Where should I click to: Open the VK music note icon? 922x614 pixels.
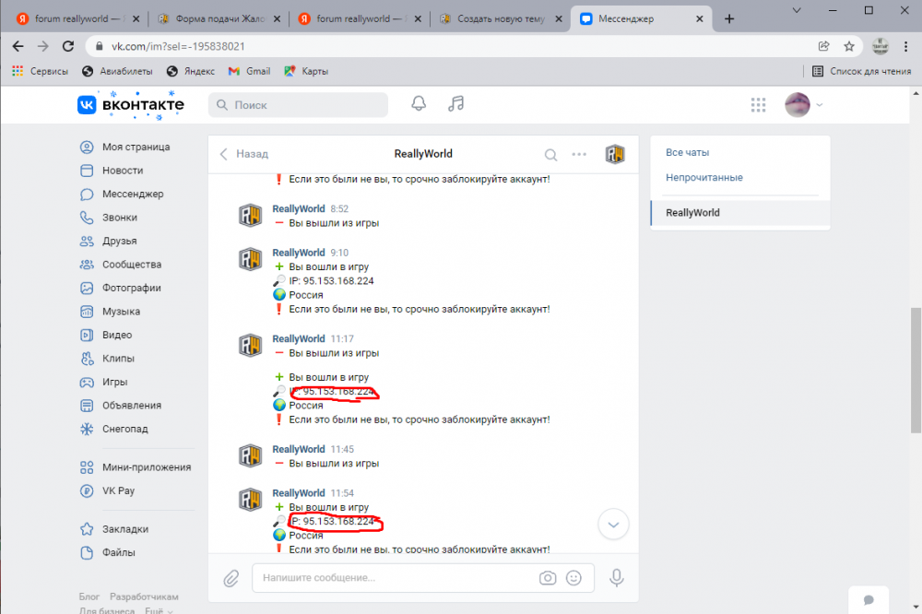point(455,104)
